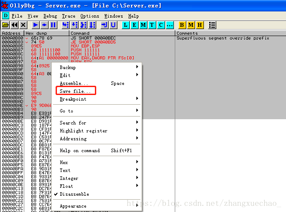Screen dimensions: 286x212
Task: Click the Comments column header
Action: [230, 33]
